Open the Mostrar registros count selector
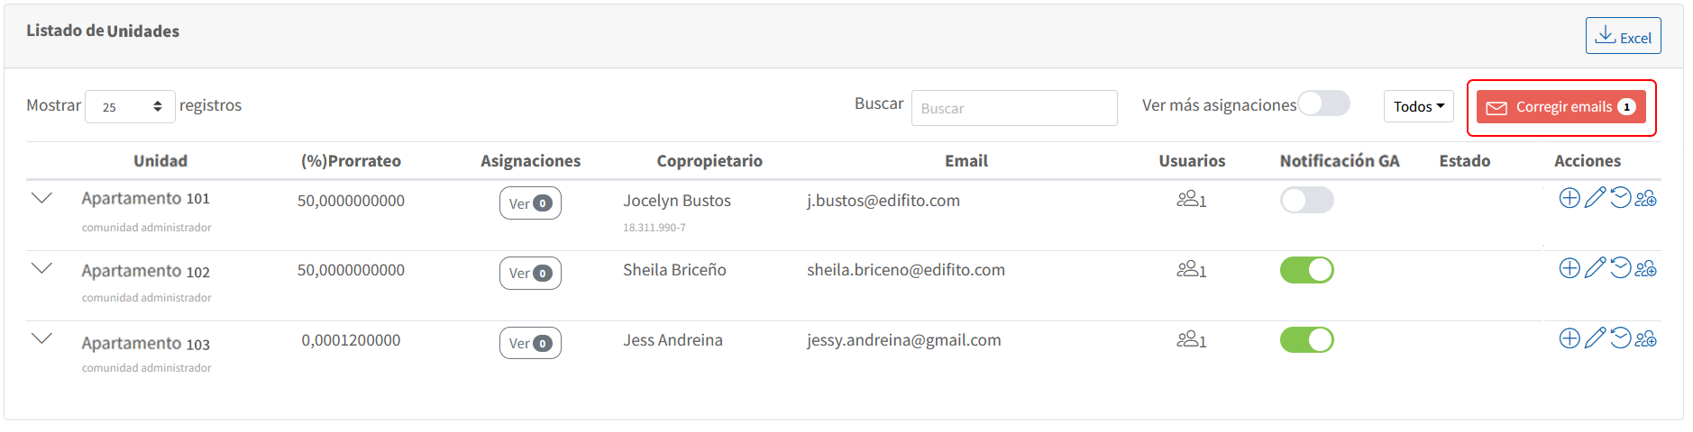 point(130,106)
